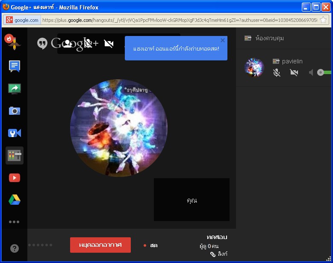Click the Hangouts quote logo icon

42,43
